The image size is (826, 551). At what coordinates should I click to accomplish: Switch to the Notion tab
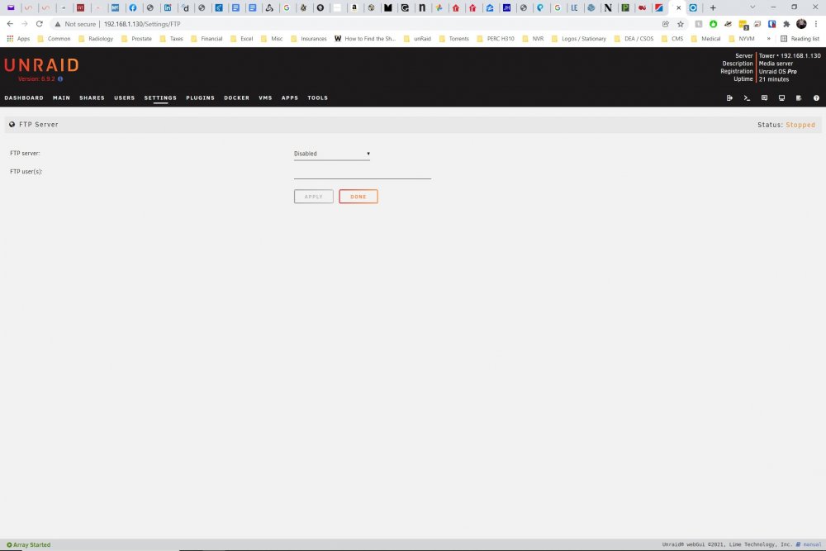tap(608, 8)
